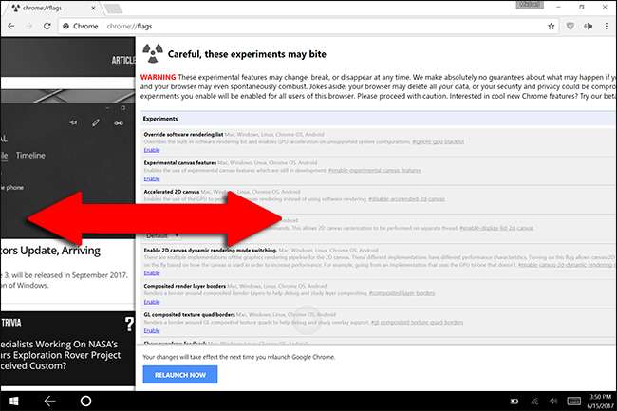Restore down the Chrome window
This screenshot has width=617, height=411.
click(582, 7)
